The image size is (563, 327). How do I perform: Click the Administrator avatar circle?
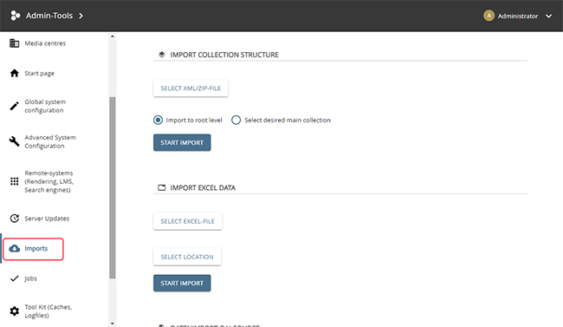pyautogui.click(x=489, y=16)
